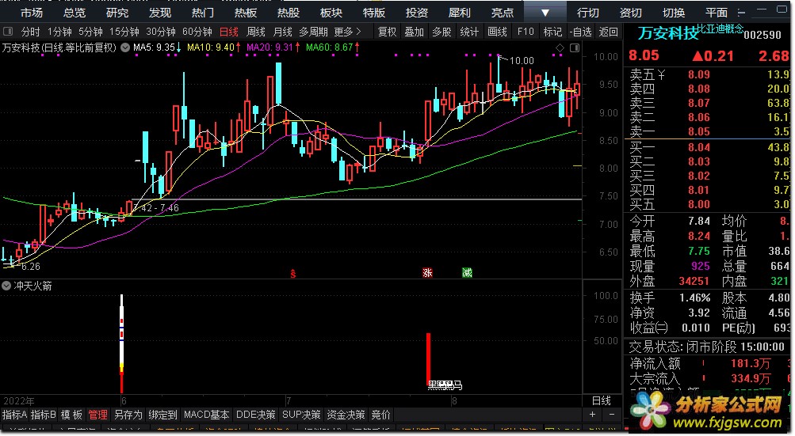Zoom out chart with minus button
This screenshot has width=795, height=436.
click(612, 415)
